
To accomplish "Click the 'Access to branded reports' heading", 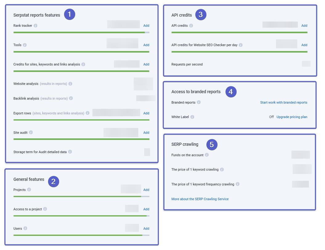I will [196, 92].
